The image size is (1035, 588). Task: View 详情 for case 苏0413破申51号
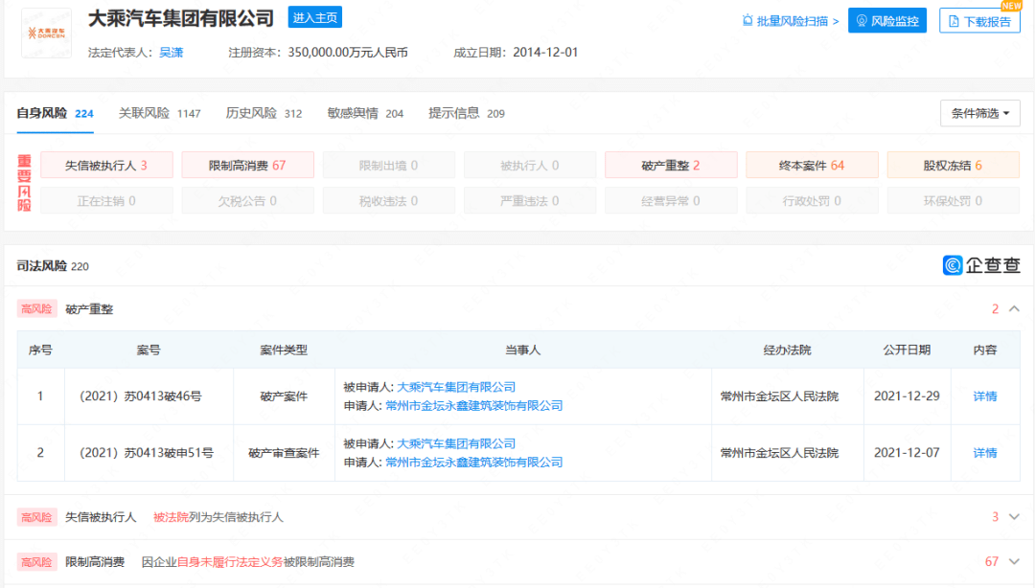point(985,453)
